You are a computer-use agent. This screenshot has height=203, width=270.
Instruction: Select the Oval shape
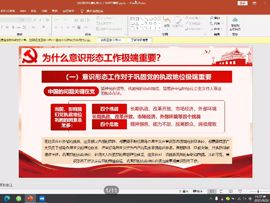point(155,18)
